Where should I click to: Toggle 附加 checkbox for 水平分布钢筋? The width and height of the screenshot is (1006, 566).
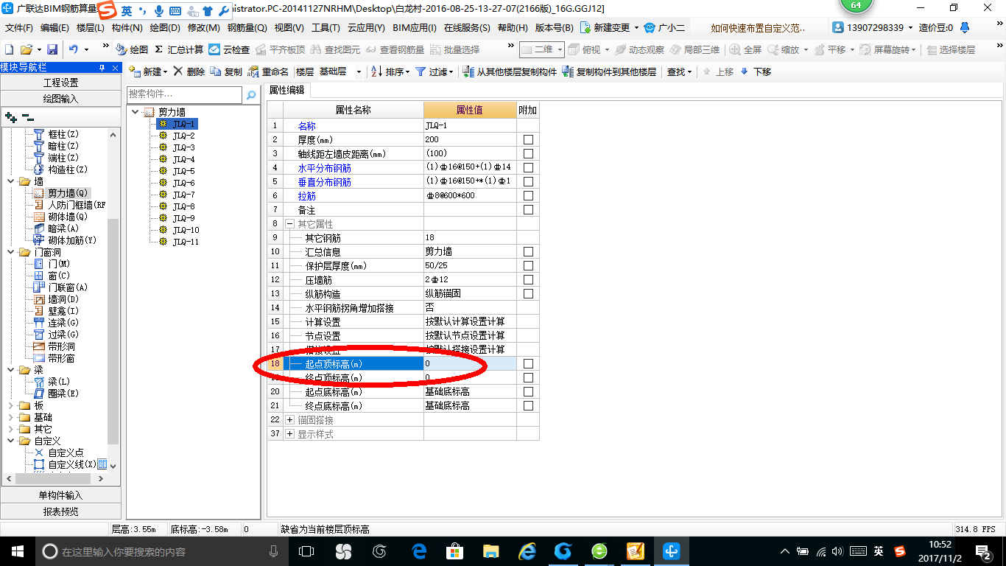coord(528,167)
